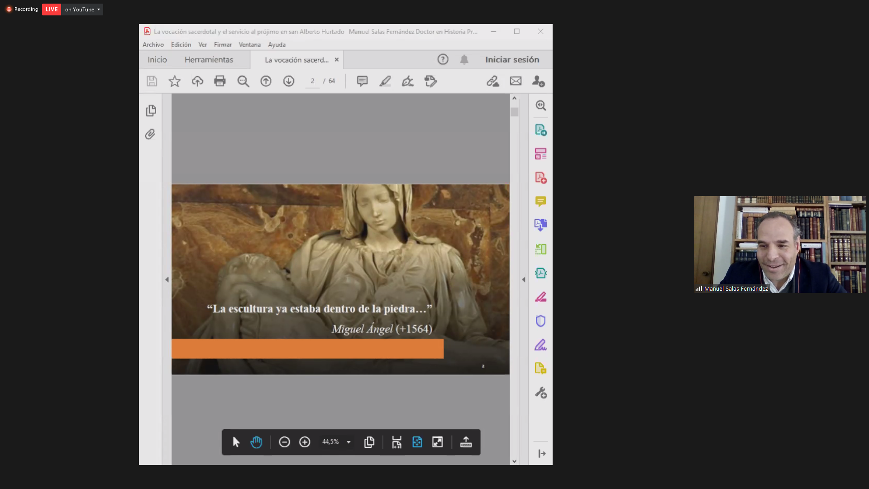Image resolution: width=869 pixels, height=489 pixels.
Task: Select Manuel Salas Fernández video thumbnail
Action: (x=780, y=244)
